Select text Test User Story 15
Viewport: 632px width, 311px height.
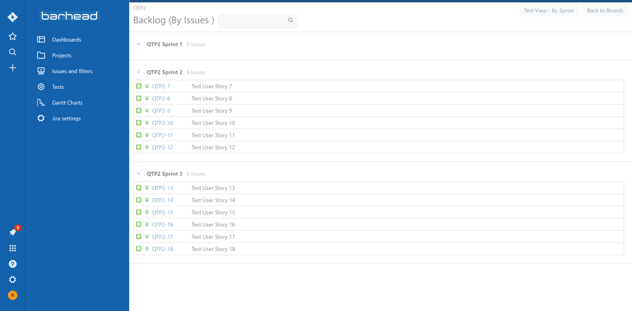pos(213,213)
